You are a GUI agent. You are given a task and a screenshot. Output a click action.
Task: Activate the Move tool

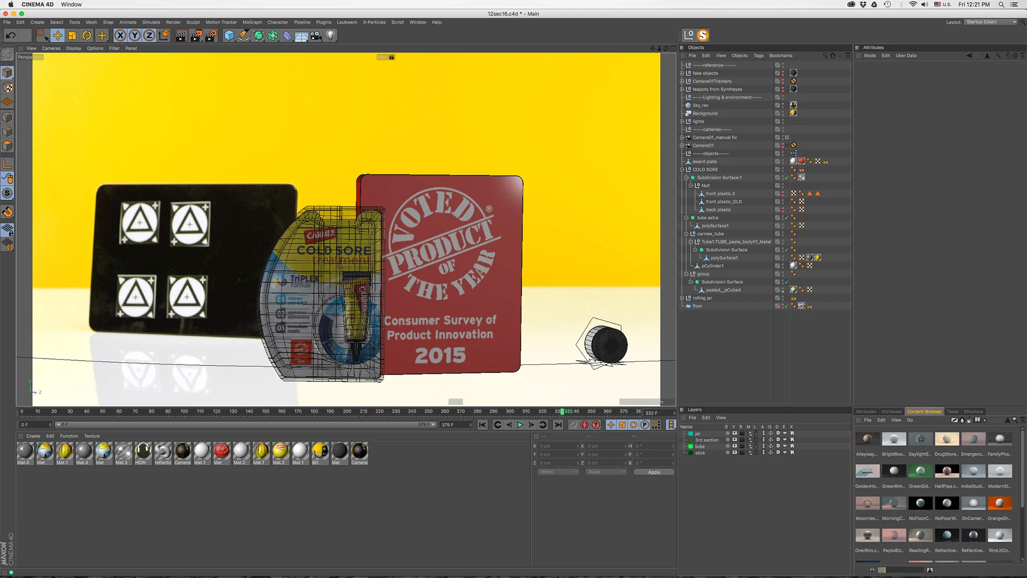[57, 35]
